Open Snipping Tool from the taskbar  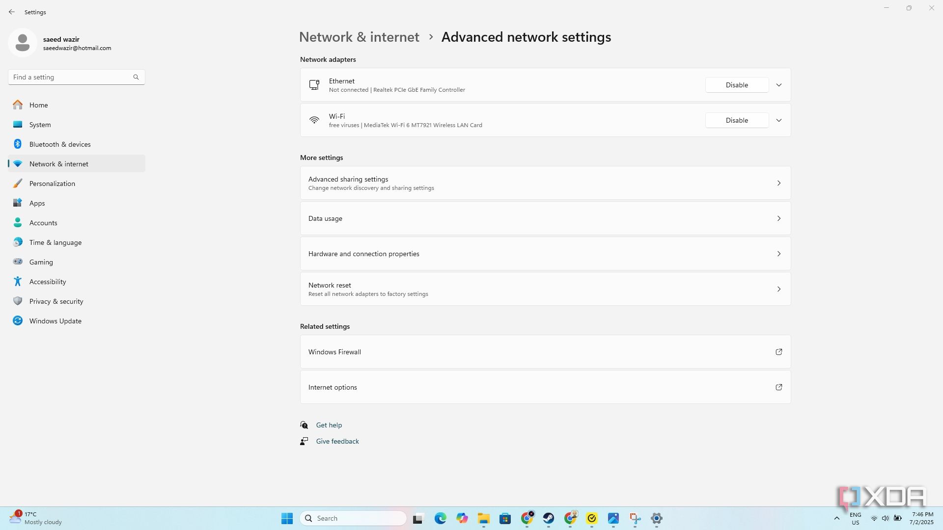pyautogui.click(x=635, y=518)
